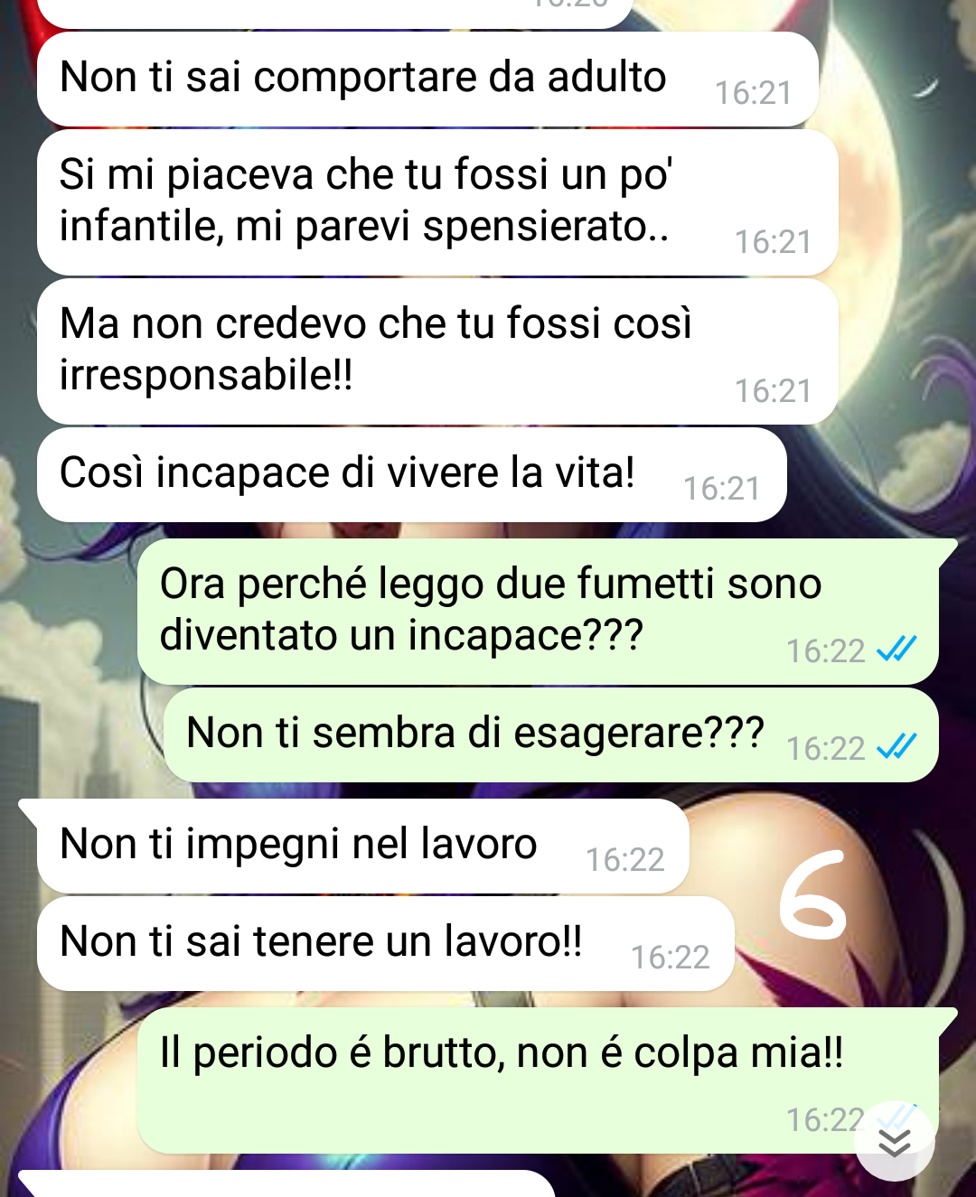Viewport: 976px width, 1197px height.
Task: Tap the handwritten number 6 annotation
Action: [812, 896]
